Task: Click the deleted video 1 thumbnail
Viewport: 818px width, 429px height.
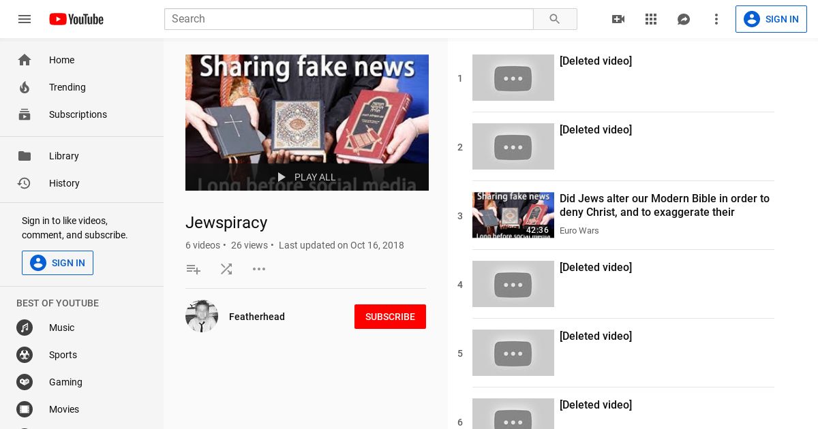Action: coord(513,78)
